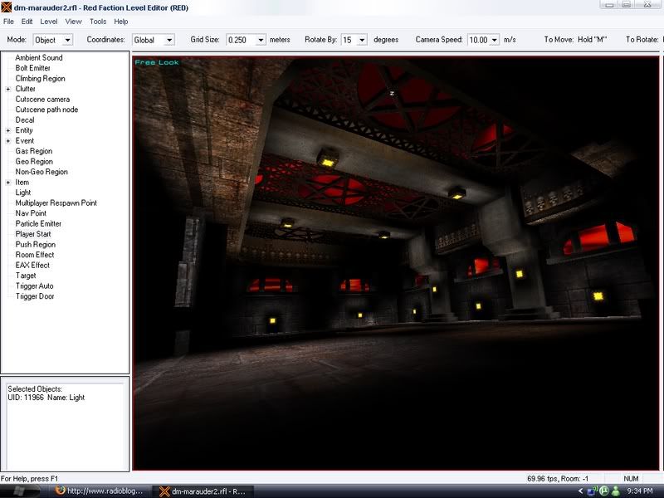664x498 pixels.
Task: Open the View menu
Action: click(x=73, y=22)
